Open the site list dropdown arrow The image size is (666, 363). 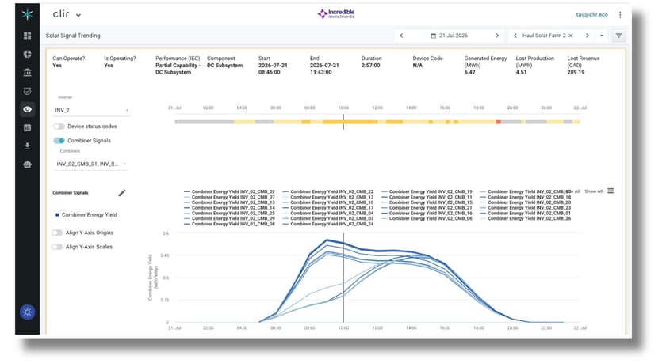(x=602, y=36)
